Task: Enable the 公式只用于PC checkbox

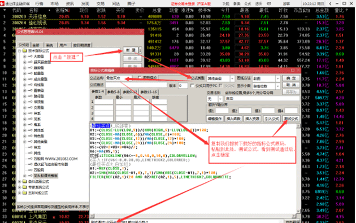Action: point(192,85)
